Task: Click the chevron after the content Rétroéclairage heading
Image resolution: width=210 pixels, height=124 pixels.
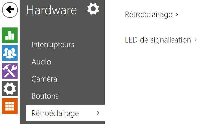Action: [177, 14]
